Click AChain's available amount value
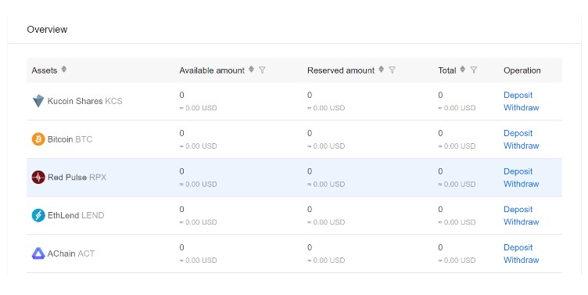This screenshot has height=295, width=588. [182, 248]
